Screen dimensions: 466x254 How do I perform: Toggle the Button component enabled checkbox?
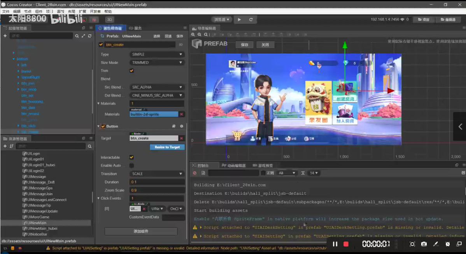[103, 126]
